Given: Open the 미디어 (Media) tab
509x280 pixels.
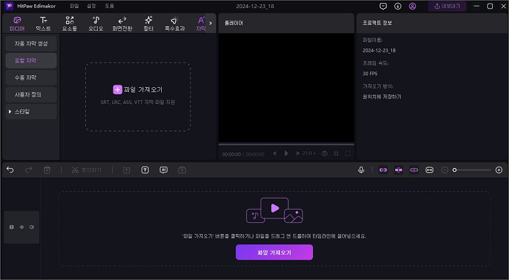Looking at the screenshot, I should pyautogui.click(x=17, y=24).
